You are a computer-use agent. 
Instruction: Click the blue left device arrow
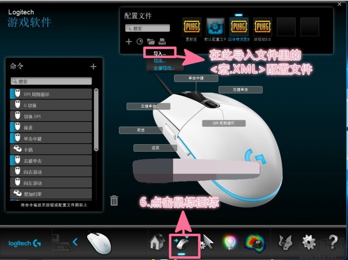pyautogui.click(x=75, y=242)
